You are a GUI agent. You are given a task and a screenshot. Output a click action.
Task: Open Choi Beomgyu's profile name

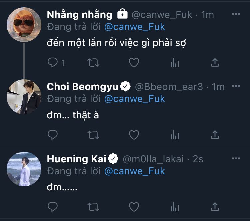click(x=83, y=87)
